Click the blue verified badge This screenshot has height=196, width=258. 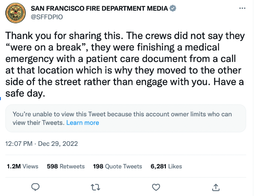coord(172,8)
